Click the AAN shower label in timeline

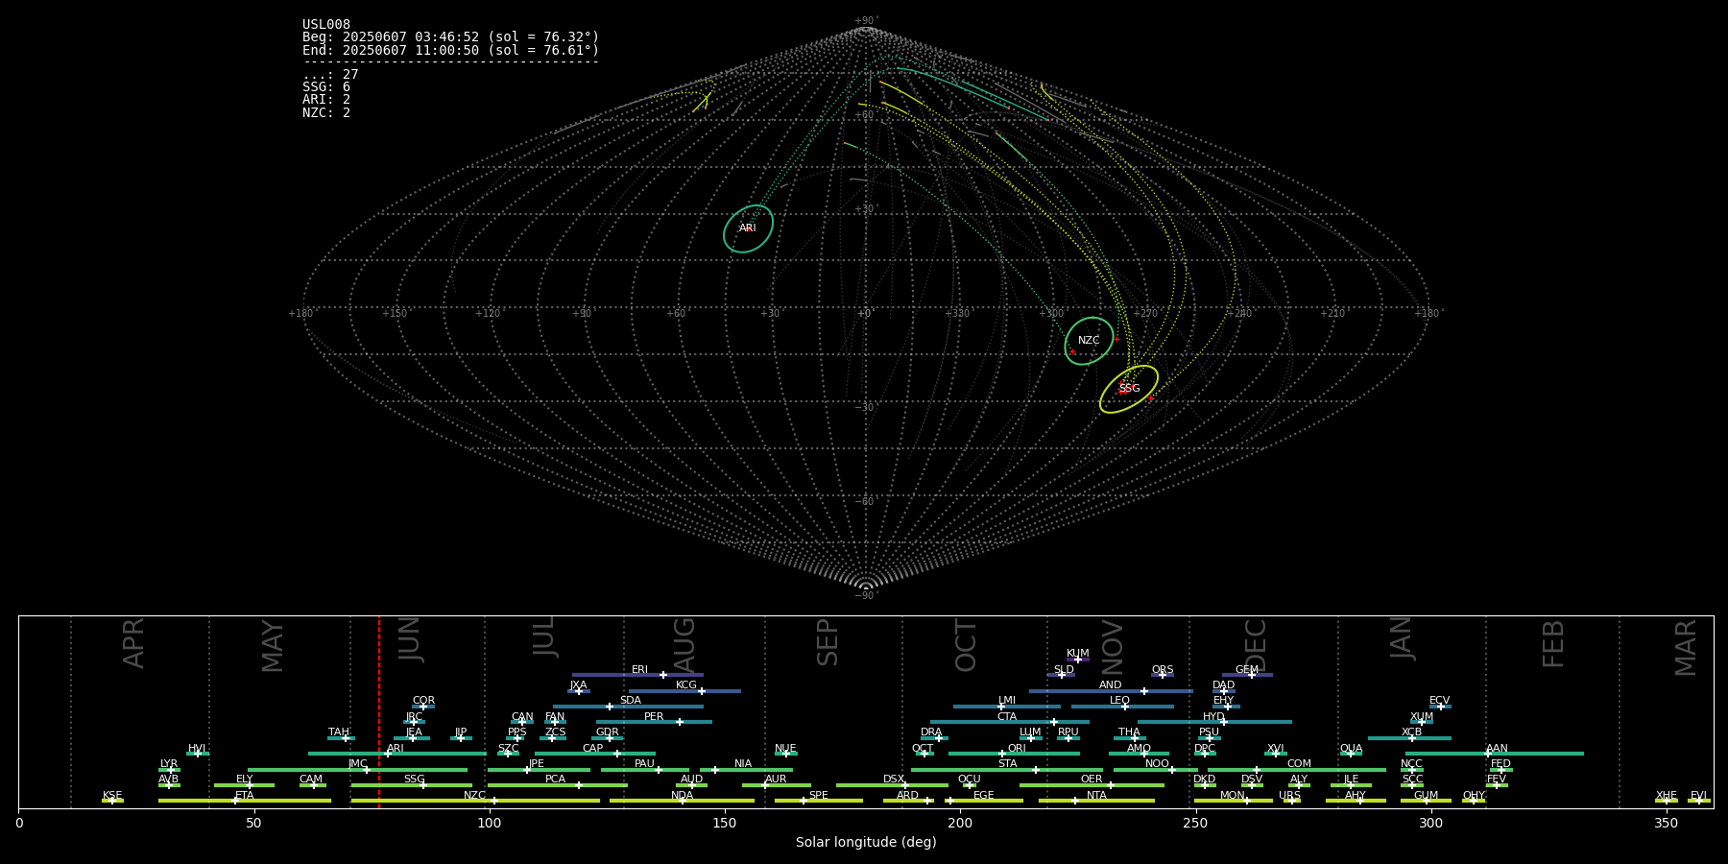(1497, 749)
